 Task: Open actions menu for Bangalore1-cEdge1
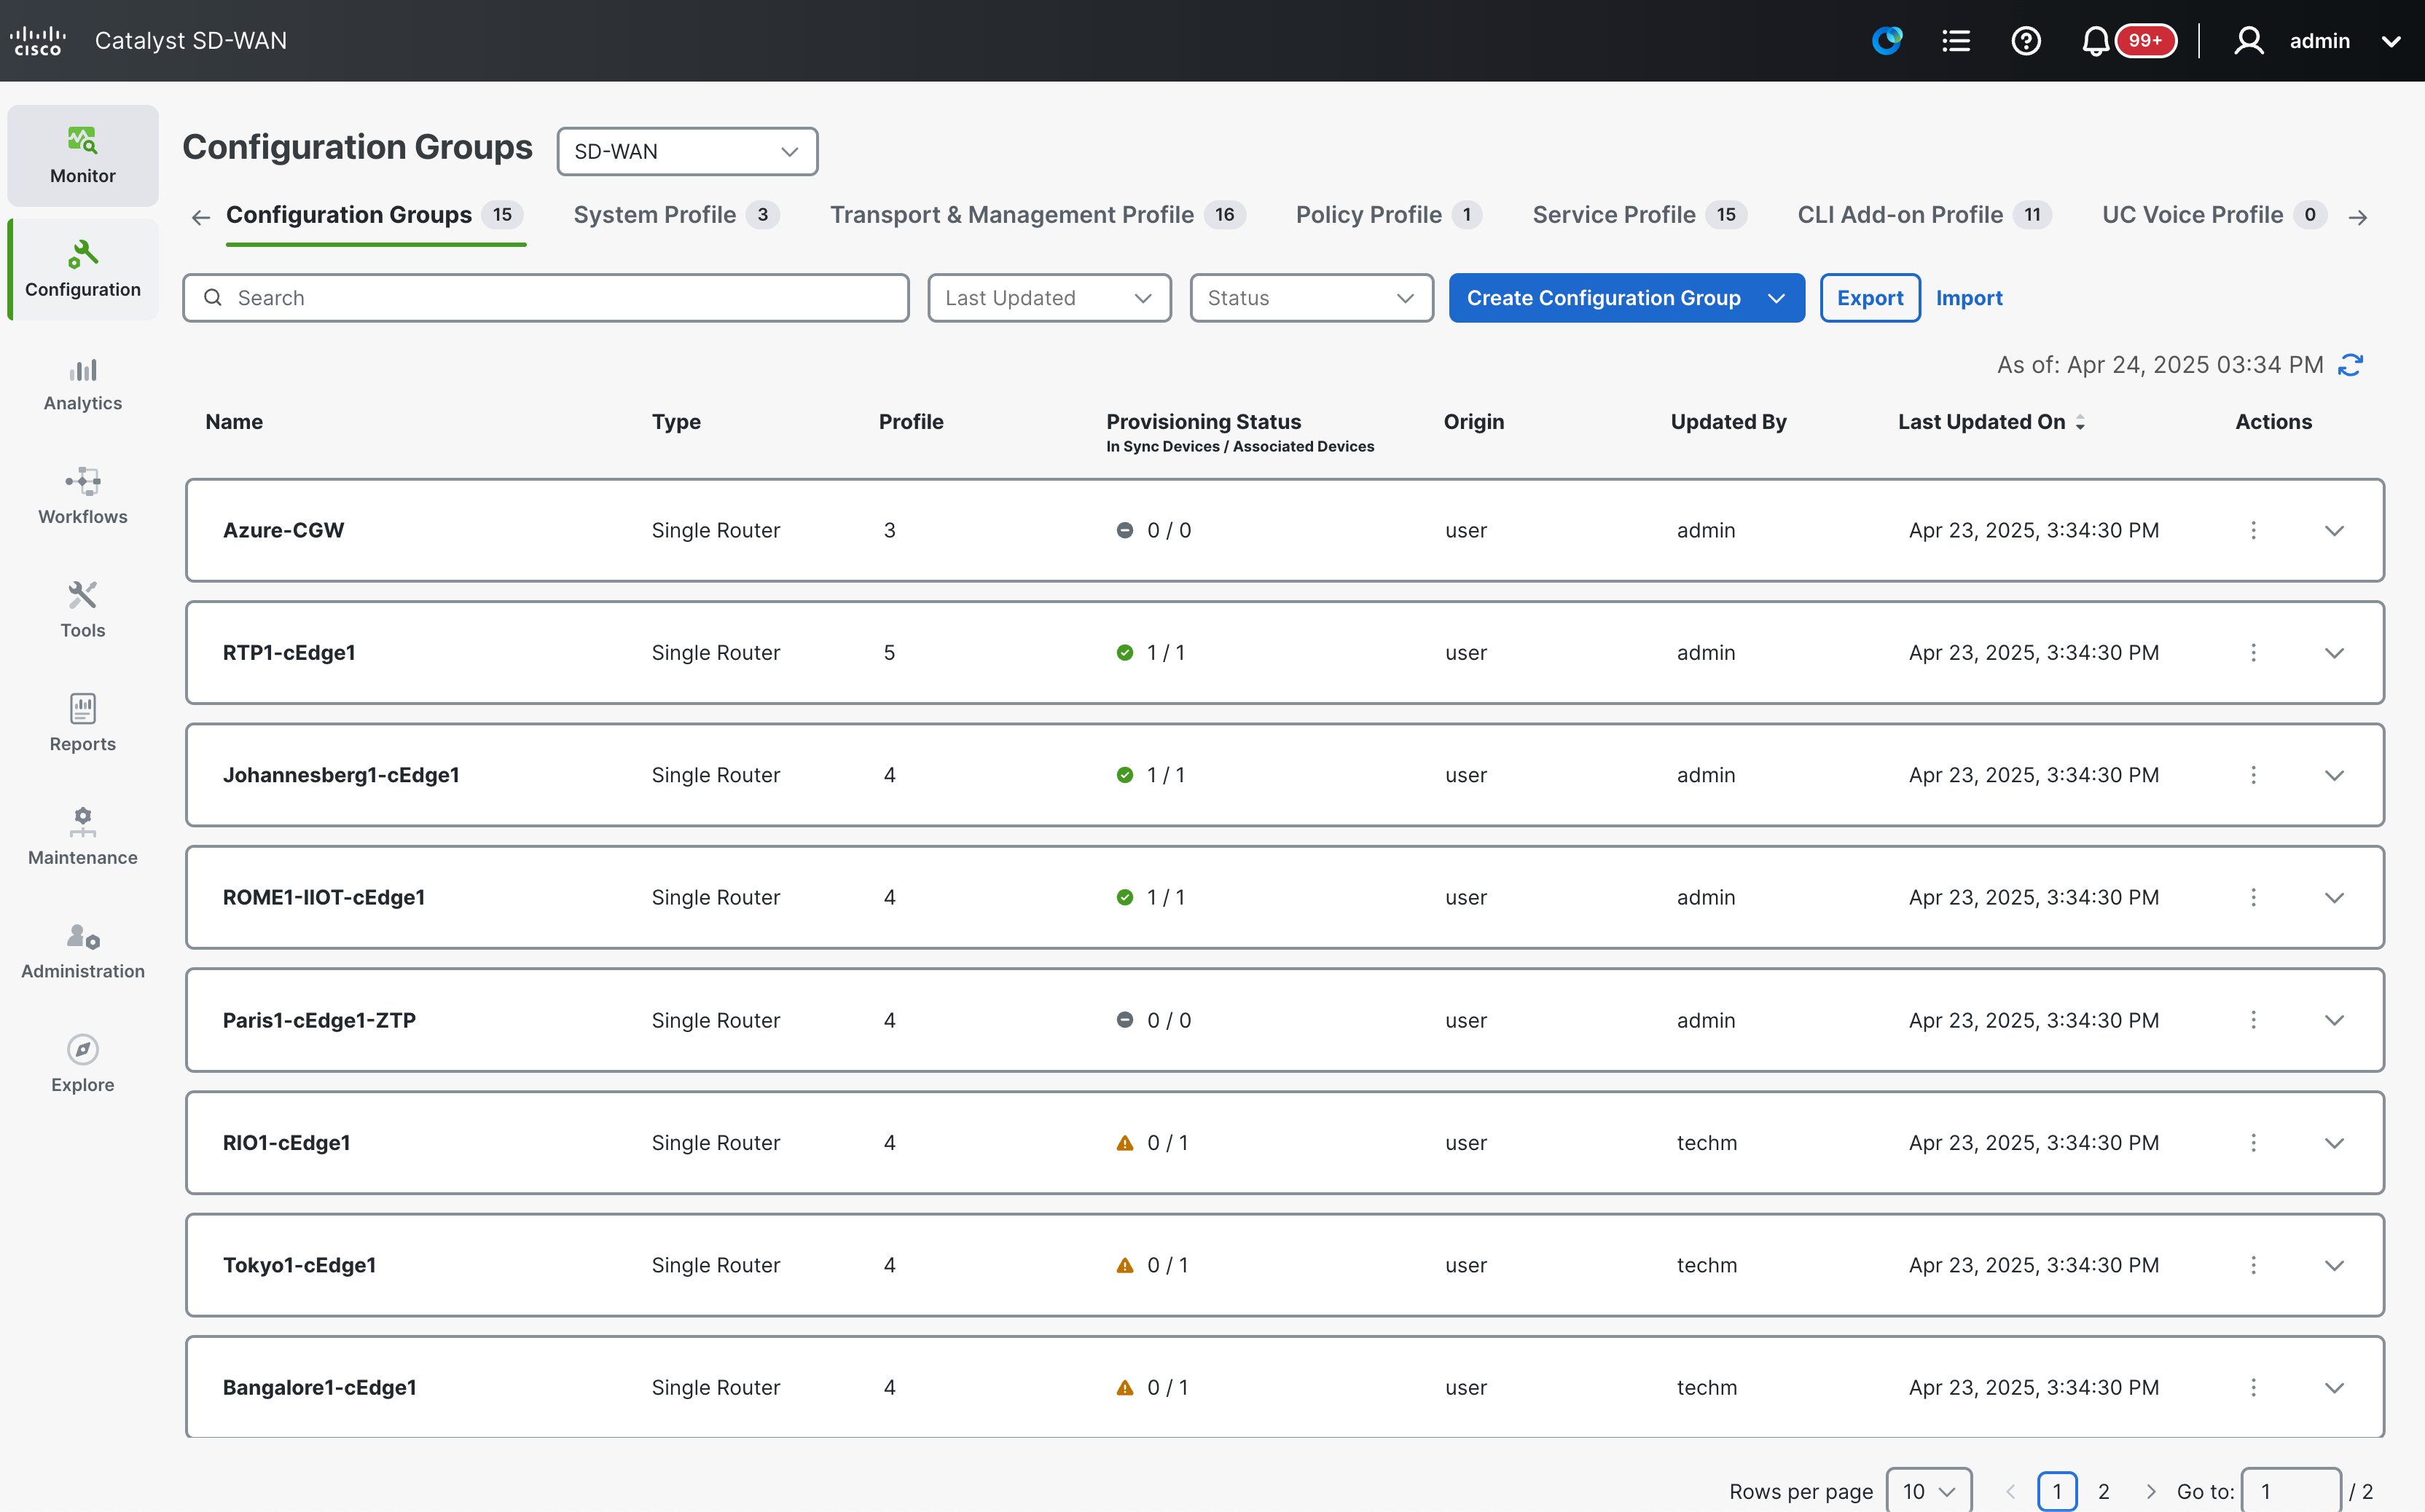pyautogui.click(x=2254, y=1388)
